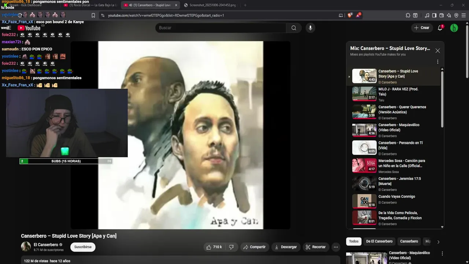Open El Canserbero channel avatar
The width and height of the screenshot is (469, 264).
tap(26, 247)
